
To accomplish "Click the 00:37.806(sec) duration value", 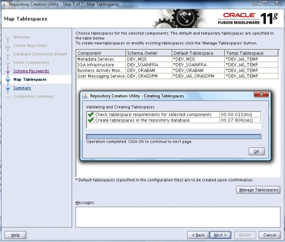I will point(237,120).
